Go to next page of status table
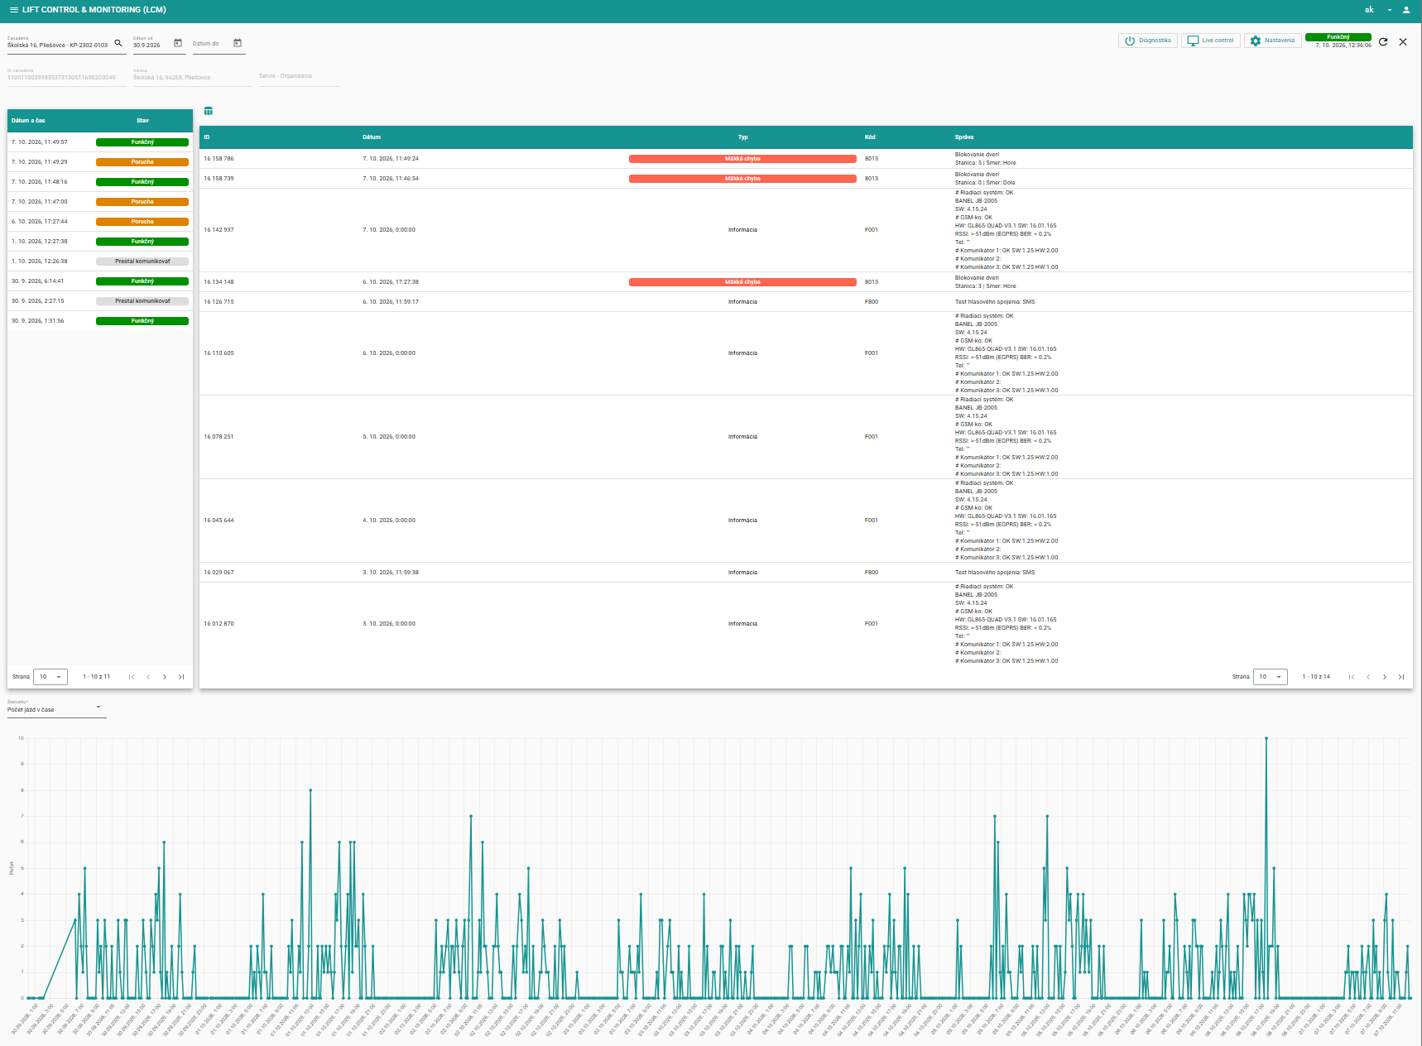The image size is (1422, 1046). tap(165, 677)
